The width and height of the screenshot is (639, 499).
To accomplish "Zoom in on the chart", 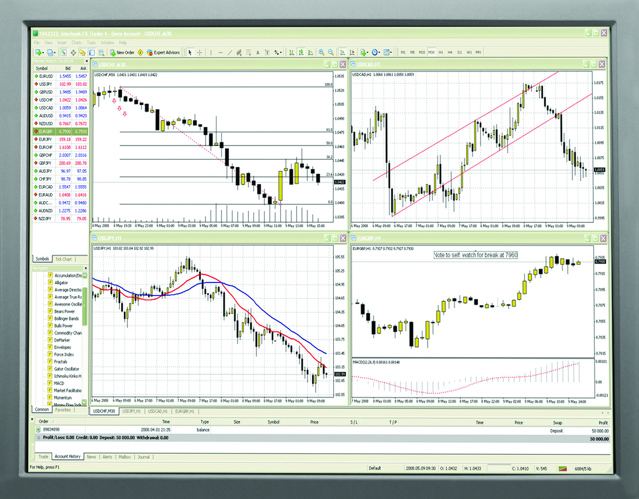I will tap(321, 52).
